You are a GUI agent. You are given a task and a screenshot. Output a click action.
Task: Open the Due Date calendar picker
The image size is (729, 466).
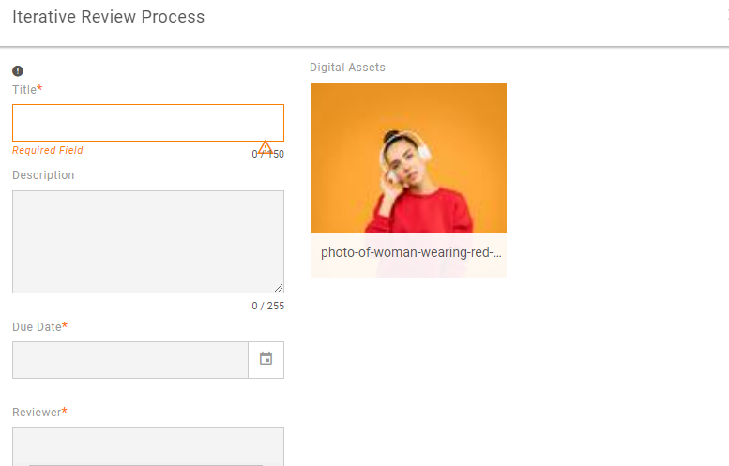click(266, 359)
